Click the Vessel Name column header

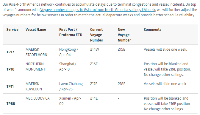pos(36,29)
